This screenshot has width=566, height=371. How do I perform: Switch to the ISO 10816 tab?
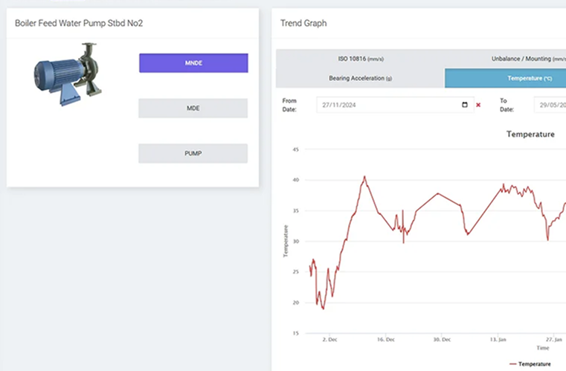point(360,59)
